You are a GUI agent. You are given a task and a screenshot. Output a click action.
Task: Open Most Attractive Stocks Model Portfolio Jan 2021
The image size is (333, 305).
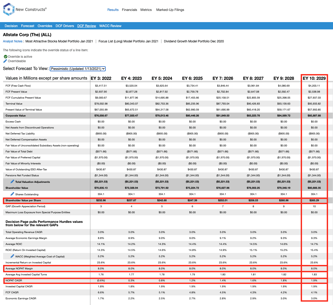coord(59,41)
